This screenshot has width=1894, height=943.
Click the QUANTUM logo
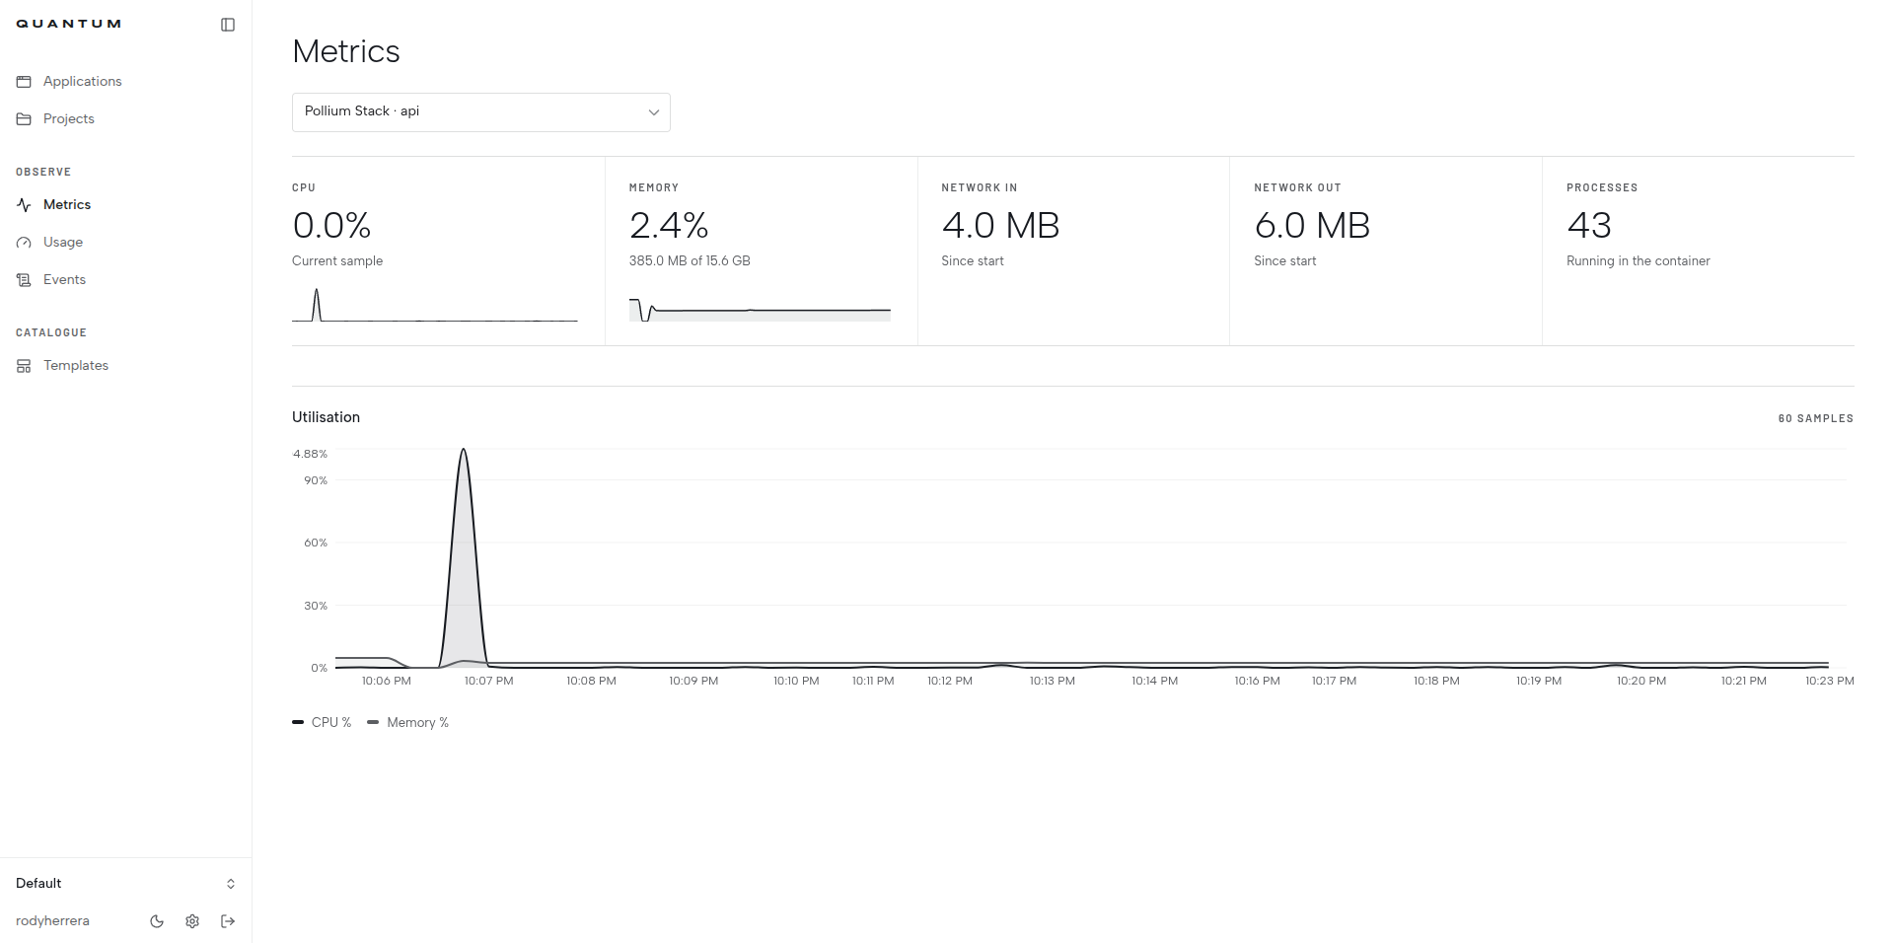click(x=68, y=24)
